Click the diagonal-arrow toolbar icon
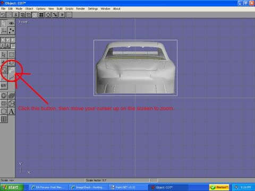Image resolution: width=255 pixels, height=191 pixels. tap(55, 15)
